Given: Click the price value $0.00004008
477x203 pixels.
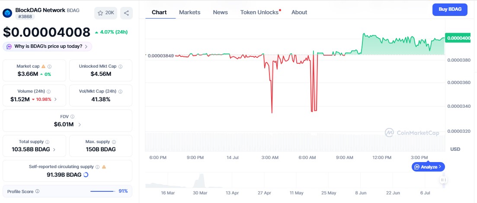Looking at the screenshot, I should 47,32.
